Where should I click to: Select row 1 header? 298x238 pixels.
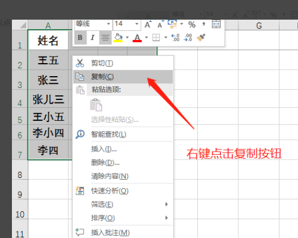(20, 40)
